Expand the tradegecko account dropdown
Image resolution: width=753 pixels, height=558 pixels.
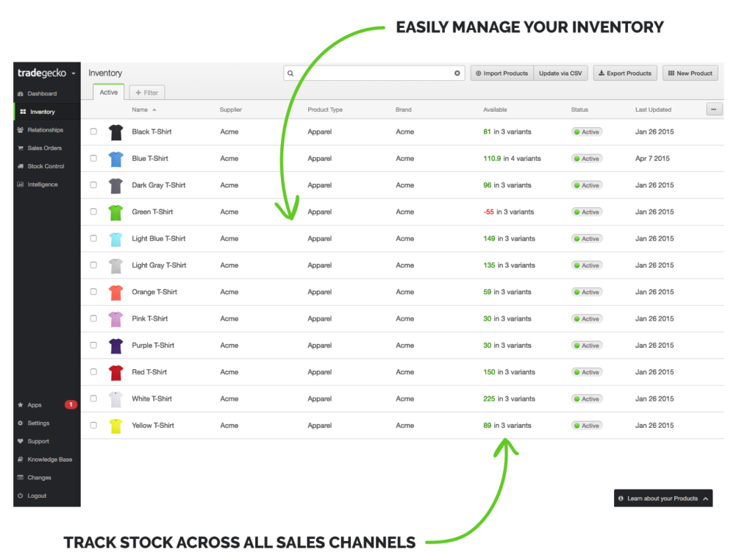coord(74,74)
